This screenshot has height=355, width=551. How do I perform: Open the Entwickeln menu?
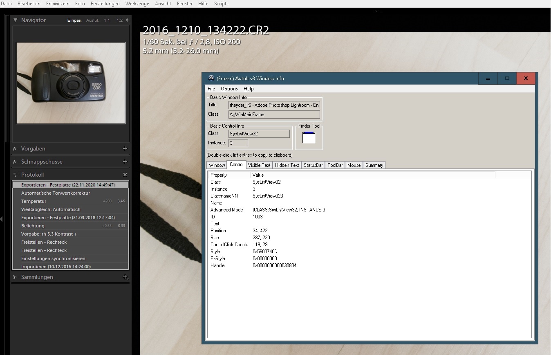[x=58, y=4]
